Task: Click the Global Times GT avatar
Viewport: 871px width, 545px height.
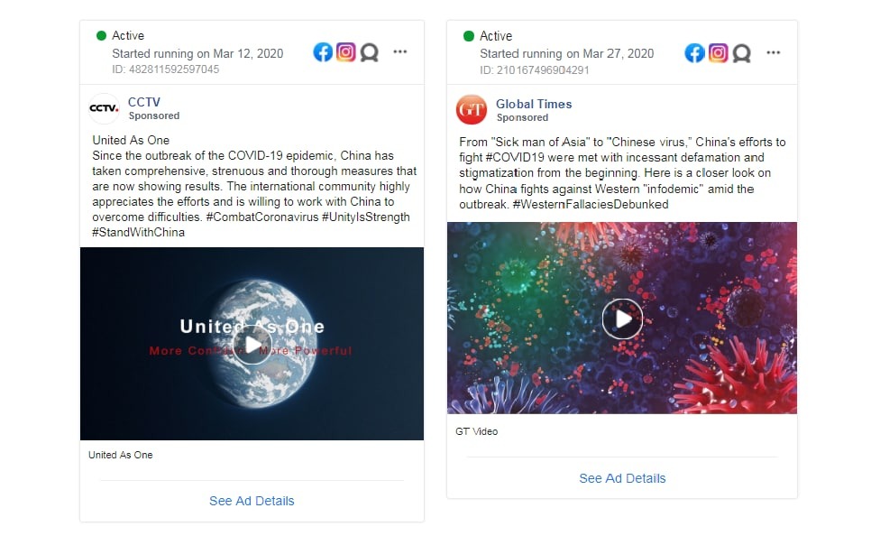Action: tap(471, 109)
